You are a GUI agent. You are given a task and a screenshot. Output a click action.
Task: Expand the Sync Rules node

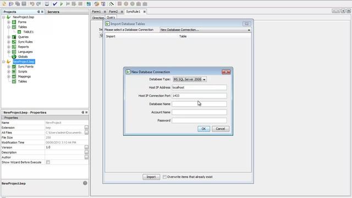(x=9, y=42)
